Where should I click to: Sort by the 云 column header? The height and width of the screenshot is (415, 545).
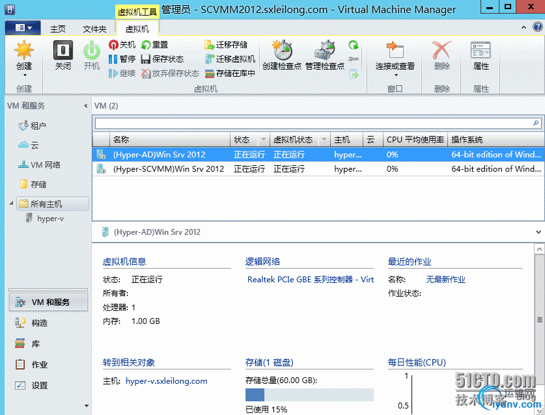(x=372, y=140)
